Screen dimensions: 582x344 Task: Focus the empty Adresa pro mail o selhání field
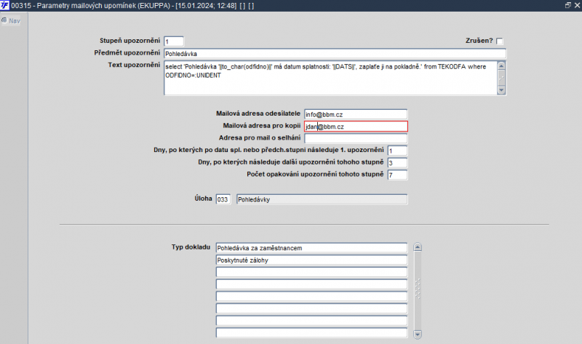[x=356, y=138]
